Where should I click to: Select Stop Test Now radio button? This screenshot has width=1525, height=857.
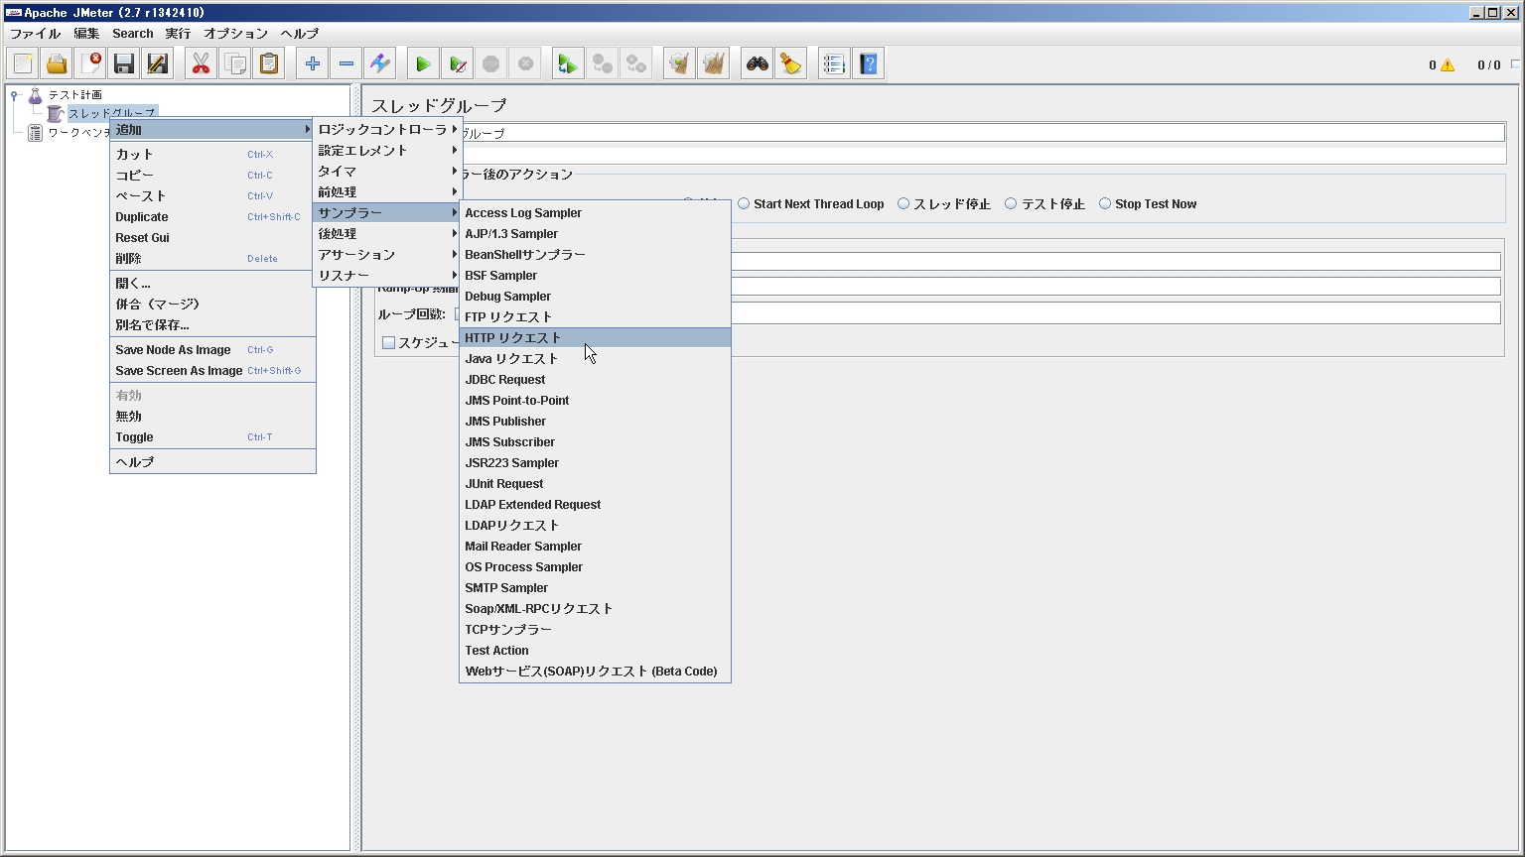[x=1104, y=203]
